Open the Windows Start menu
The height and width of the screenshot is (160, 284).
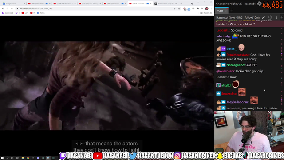pos(2,158)
